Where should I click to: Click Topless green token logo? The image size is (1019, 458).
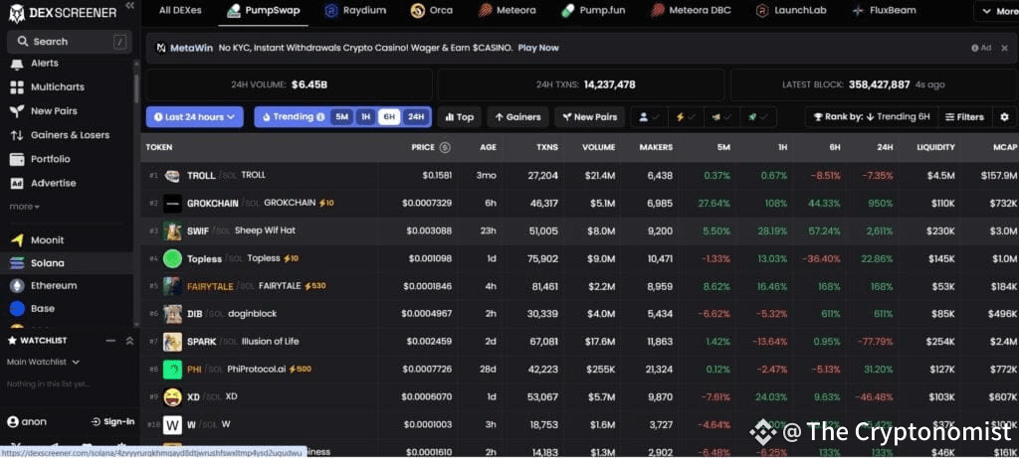pyautogui.click(x=172, y=258)
